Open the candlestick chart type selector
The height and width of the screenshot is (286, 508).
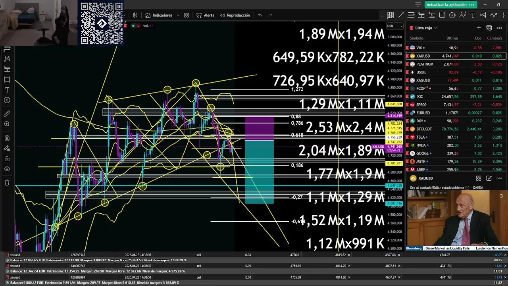click(x=135, y=15)
